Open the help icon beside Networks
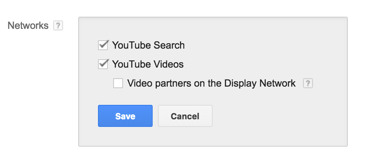The height and width of the screenshot is (155, 382). [x=58, y=25]
